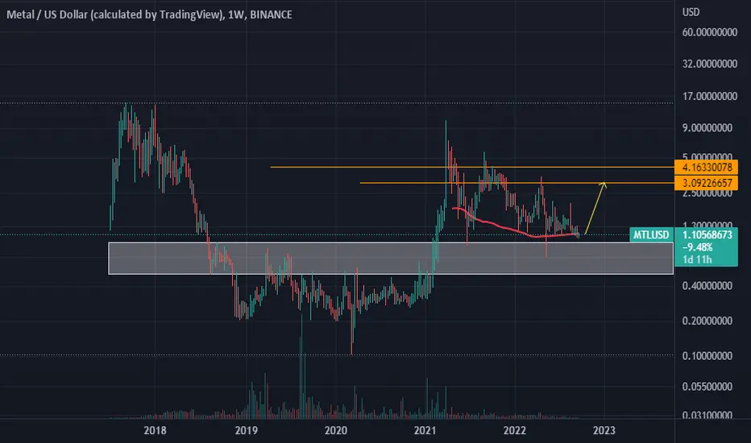Click the 17.00000000 price axis label
This screenshot has height=443, width=751.
(710, 97)
